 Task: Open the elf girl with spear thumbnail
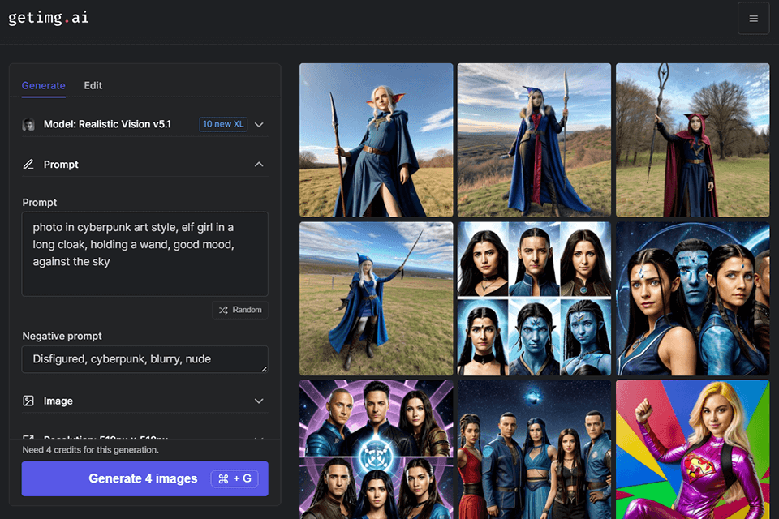click(376, 140)
